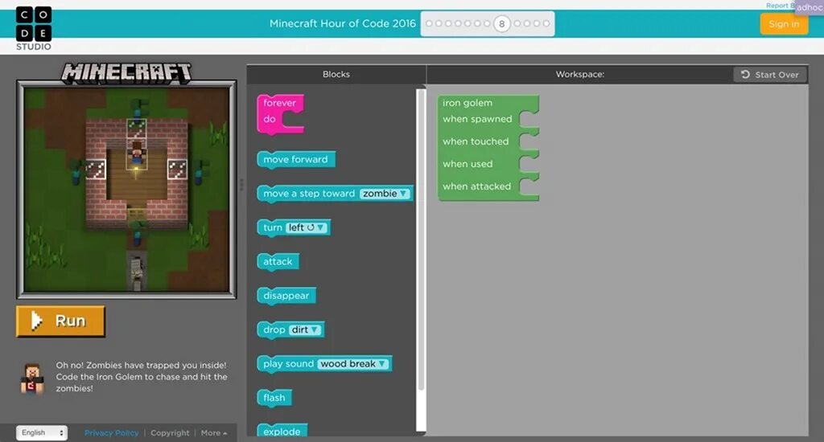Go to level 7 dot before 8

tap(487, 23)
